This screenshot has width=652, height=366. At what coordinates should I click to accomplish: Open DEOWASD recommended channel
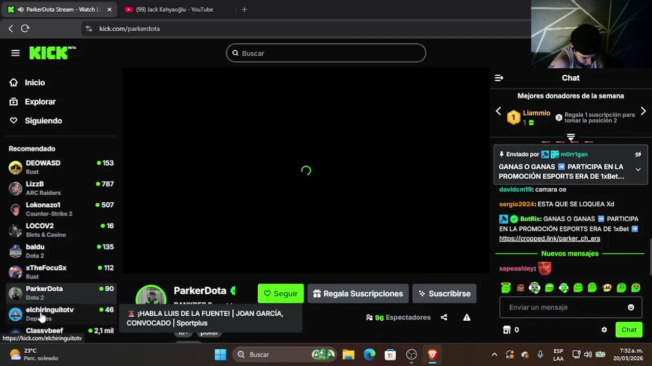(x=61, y=167)
